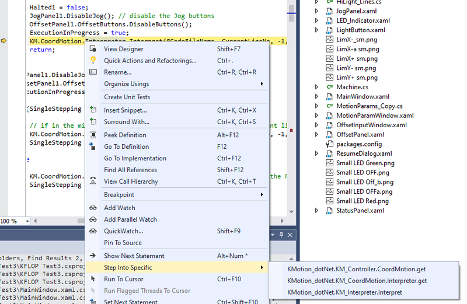The width and height of the screenshot is (467, 304).
Task: Click the Peek Definition icon
Action: tap(93, 135)
